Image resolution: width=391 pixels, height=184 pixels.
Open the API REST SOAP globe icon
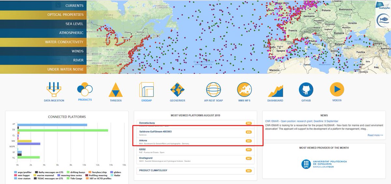(213, 90)
